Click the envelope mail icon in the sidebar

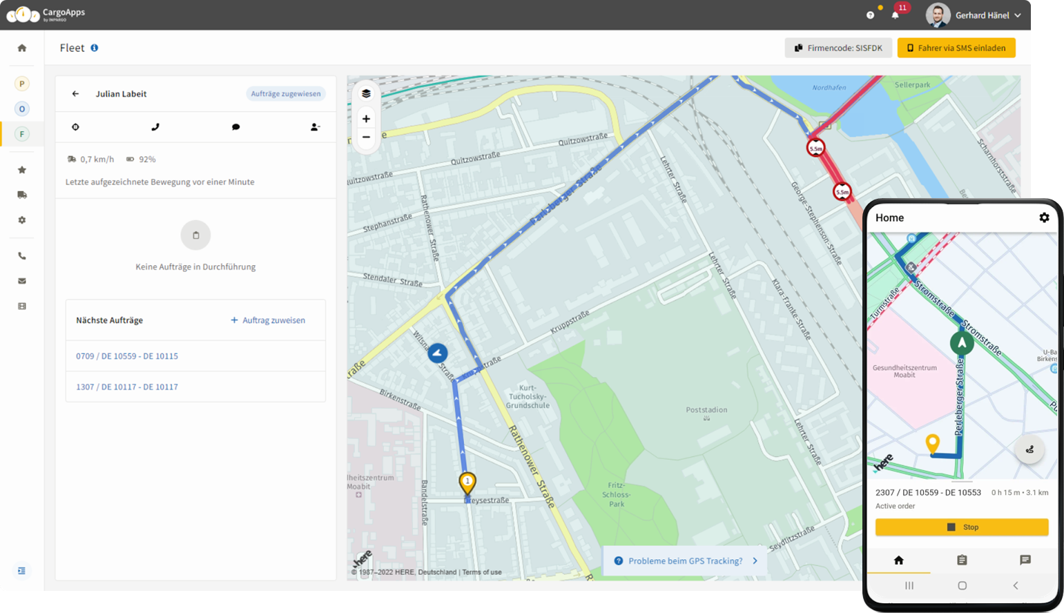[21, 281]
